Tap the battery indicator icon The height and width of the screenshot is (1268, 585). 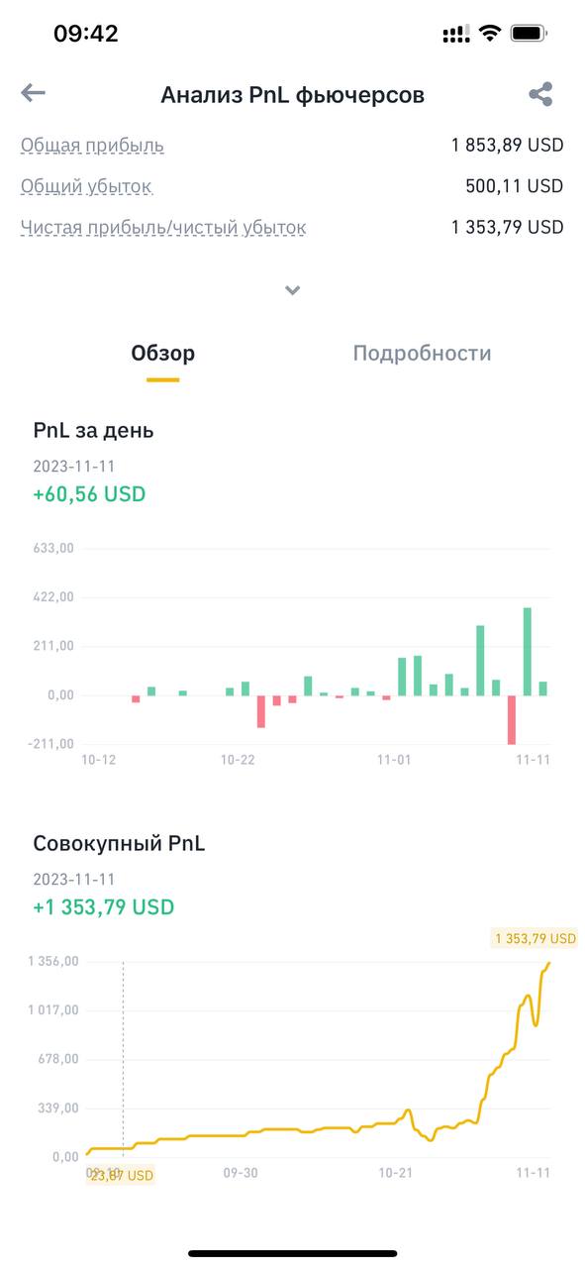pos(530,33)
